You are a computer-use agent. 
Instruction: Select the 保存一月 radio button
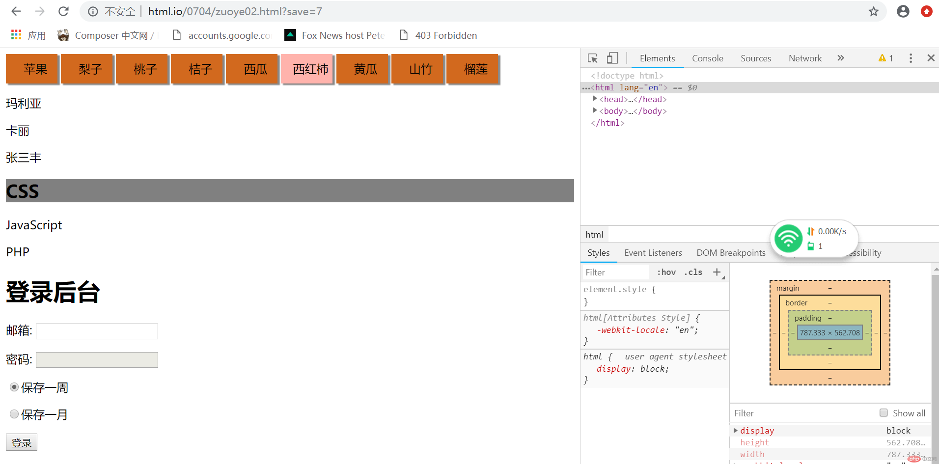click(14, 414)
